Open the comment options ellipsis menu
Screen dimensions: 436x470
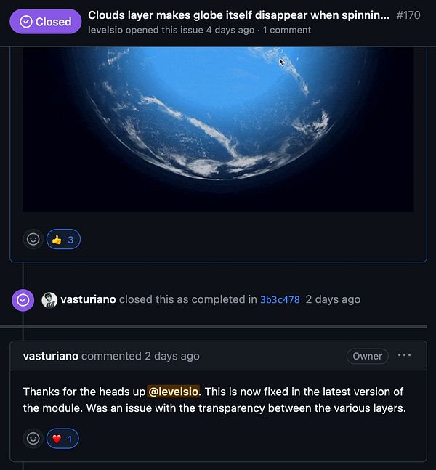pos(405,355)
